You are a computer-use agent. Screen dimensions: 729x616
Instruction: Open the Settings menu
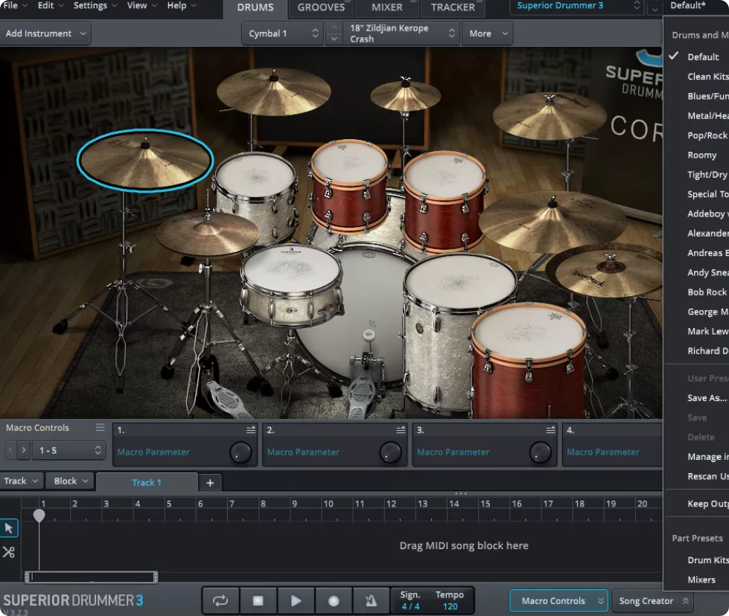pyautogui.click(x=95, y=5)
